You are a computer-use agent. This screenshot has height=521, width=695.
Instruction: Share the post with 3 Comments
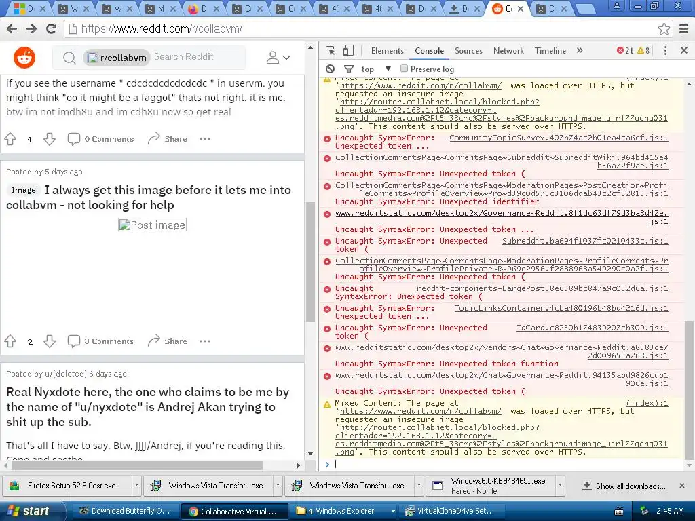tap(168, 341)
